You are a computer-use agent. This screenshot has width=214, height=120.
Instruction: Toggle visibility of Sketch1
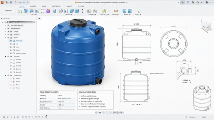pyautogui.click(x=11, y=60)
